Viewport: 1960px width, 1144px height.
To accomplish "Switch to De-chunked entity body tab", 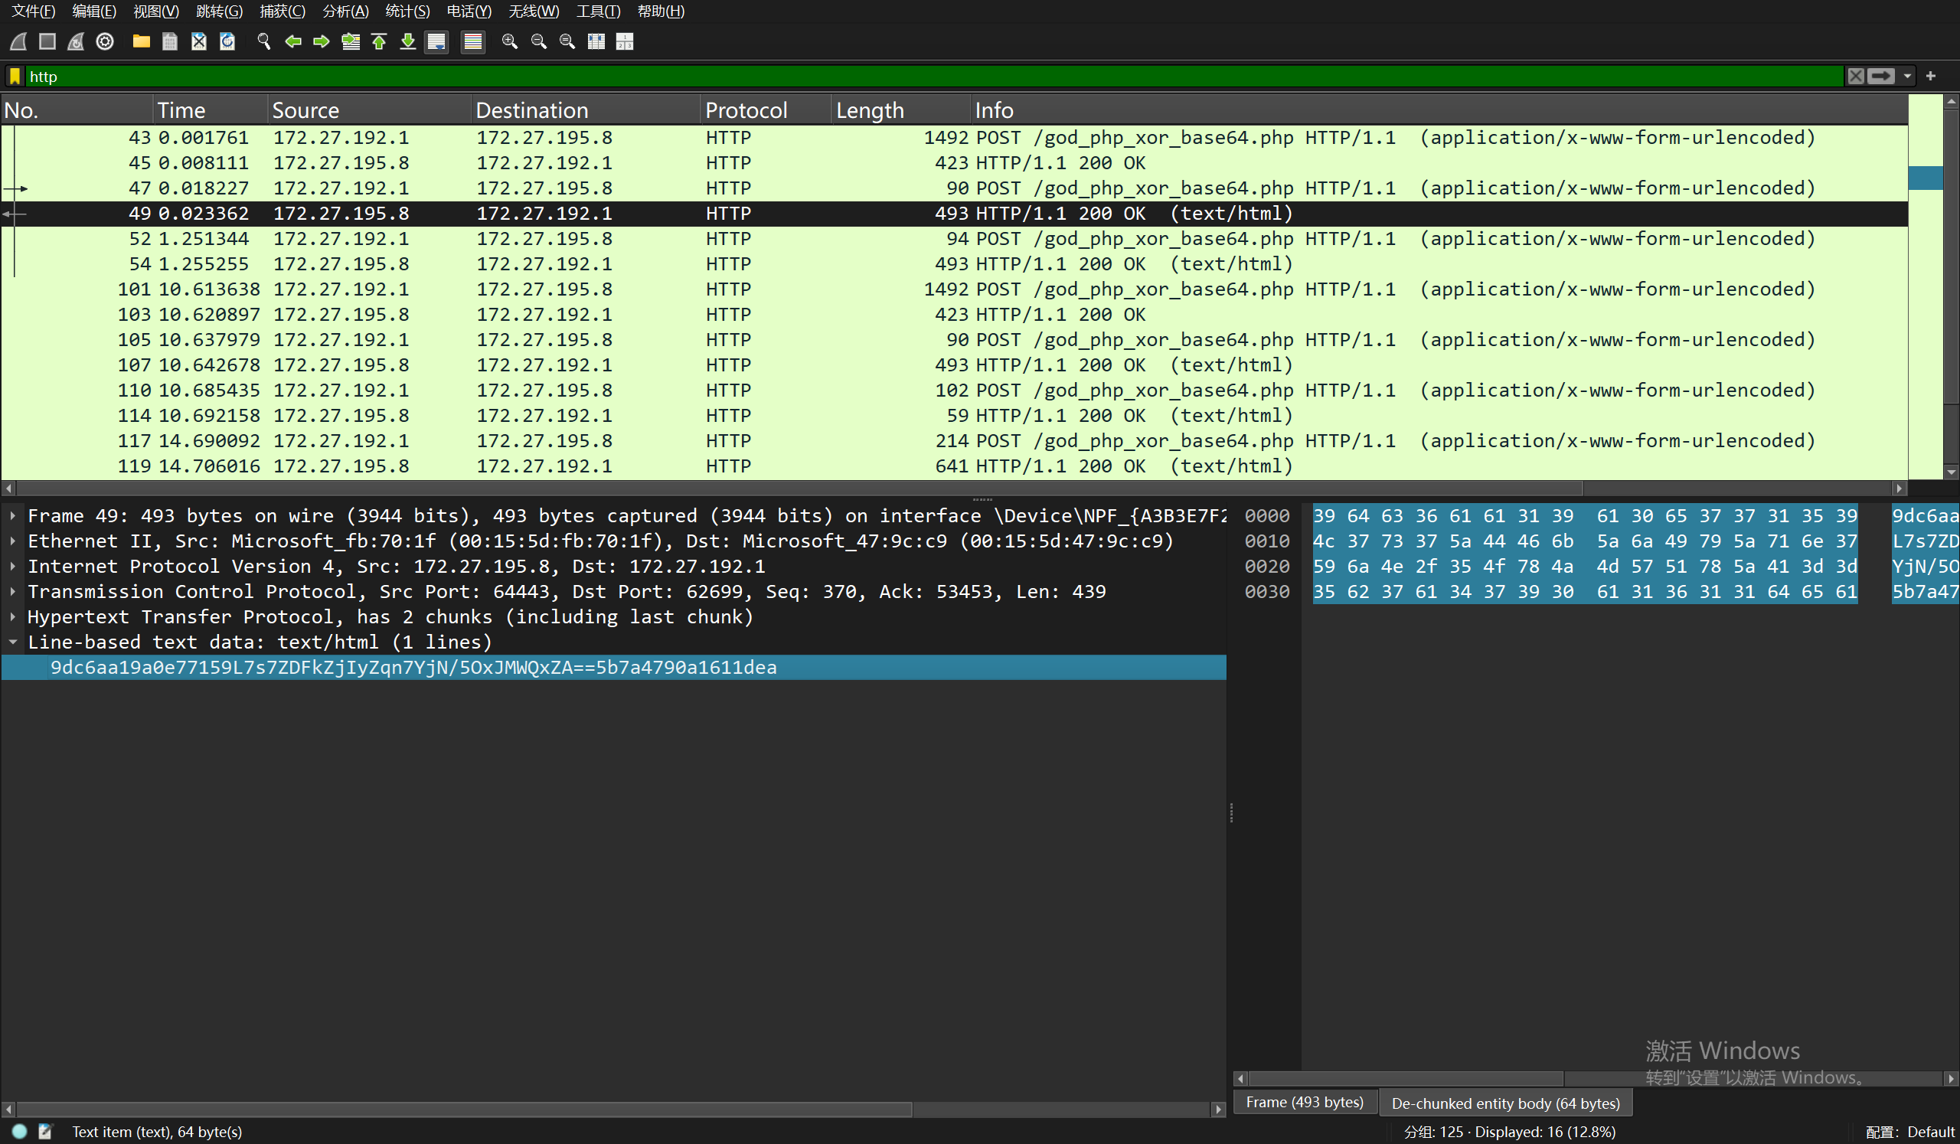I will 1505,1103.
